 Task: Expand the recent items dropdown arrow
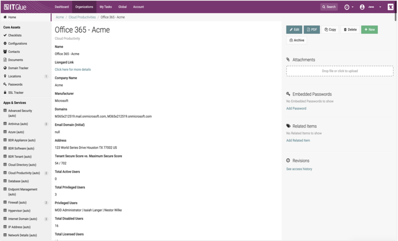353,7
